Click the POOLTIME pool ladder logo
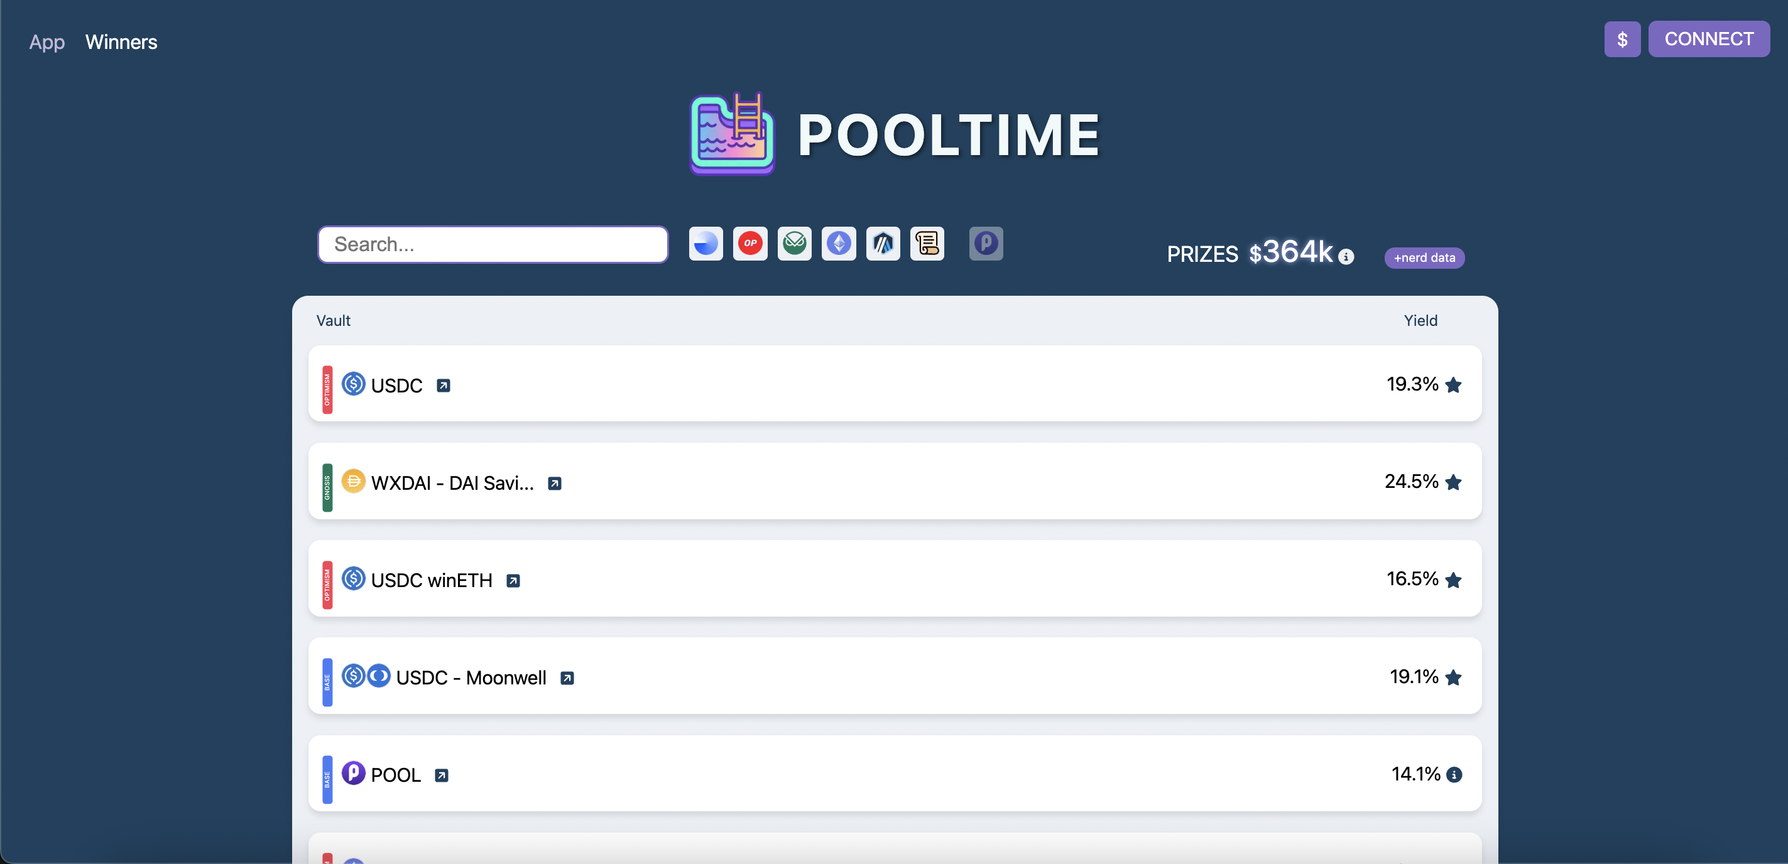Viewport: 1788px width, 864px height. tap(731, 133)
